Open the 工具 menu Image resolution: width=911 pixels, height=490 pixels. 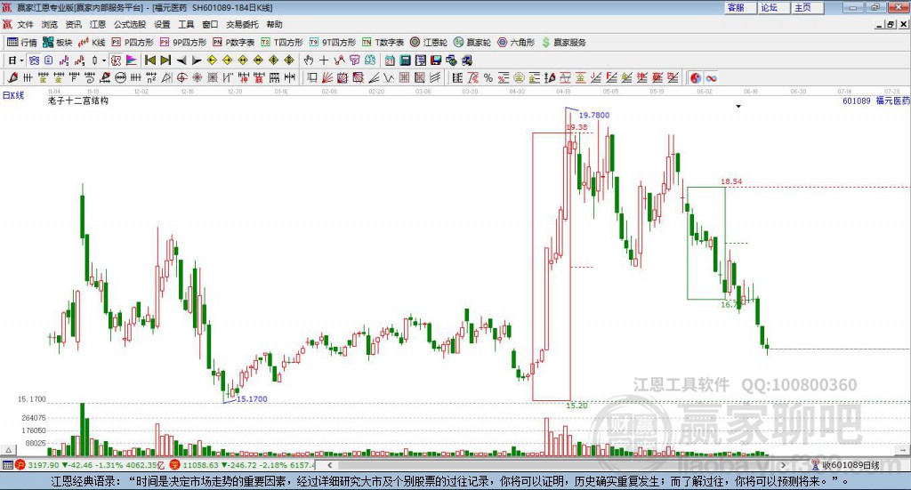(x=186, y=24)
